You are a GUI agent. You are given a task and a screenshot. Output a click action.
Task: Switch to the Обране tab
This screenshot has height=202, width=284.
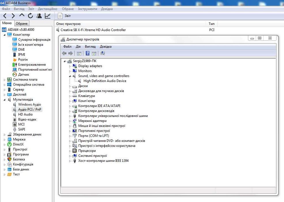click(x=22, y=23)
